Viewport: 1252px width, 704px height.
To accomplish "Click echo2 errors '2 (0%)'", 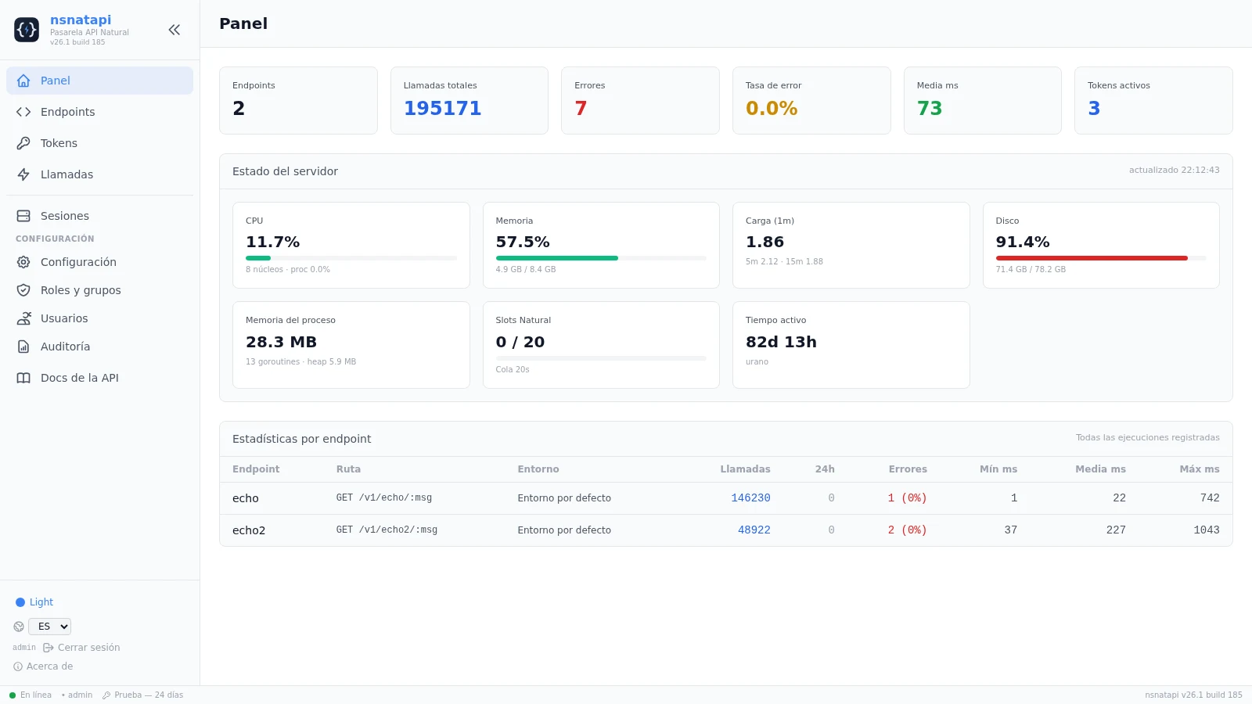I will [x=908, y=530].
